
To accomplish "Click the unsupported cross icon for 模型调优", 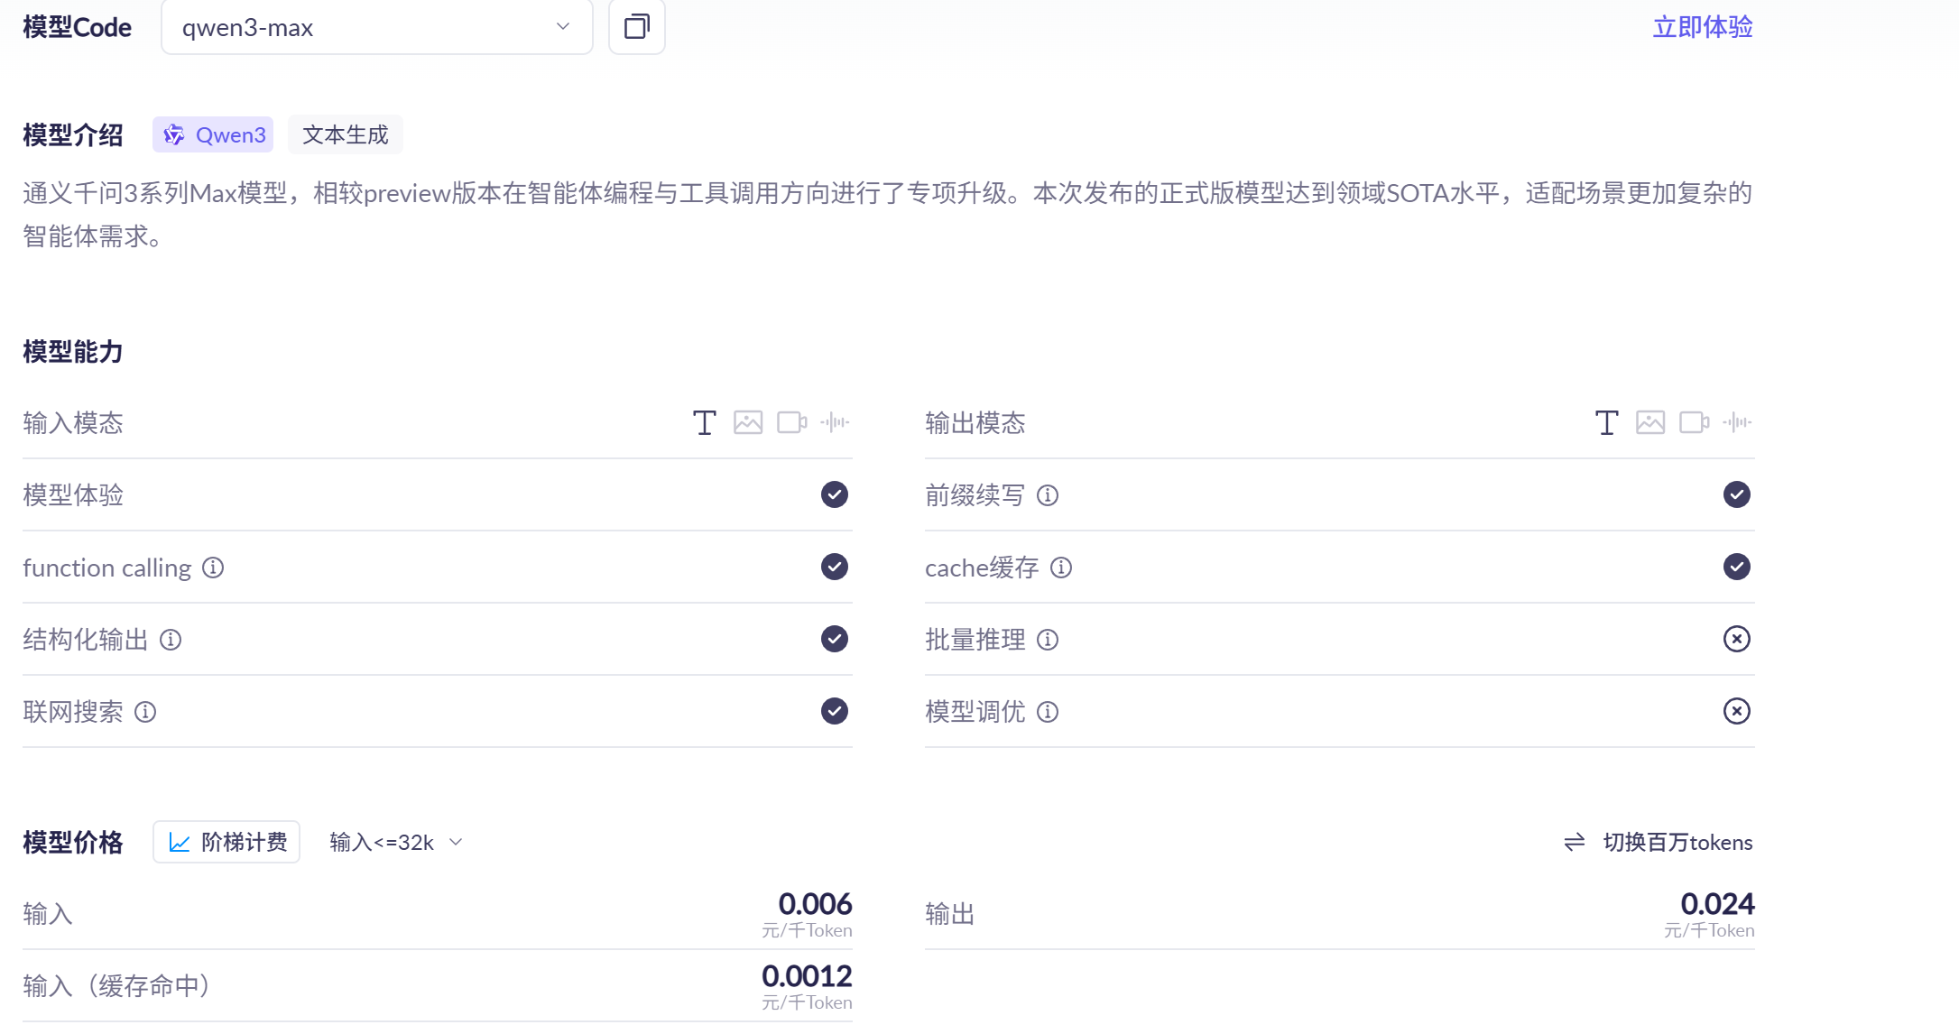I will 1737,711.
